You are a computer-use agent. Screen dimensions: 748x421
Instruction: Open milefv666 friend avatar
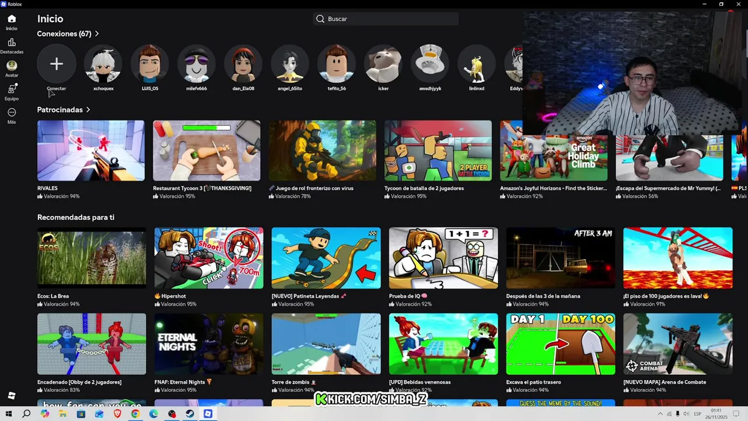(196, 64)
